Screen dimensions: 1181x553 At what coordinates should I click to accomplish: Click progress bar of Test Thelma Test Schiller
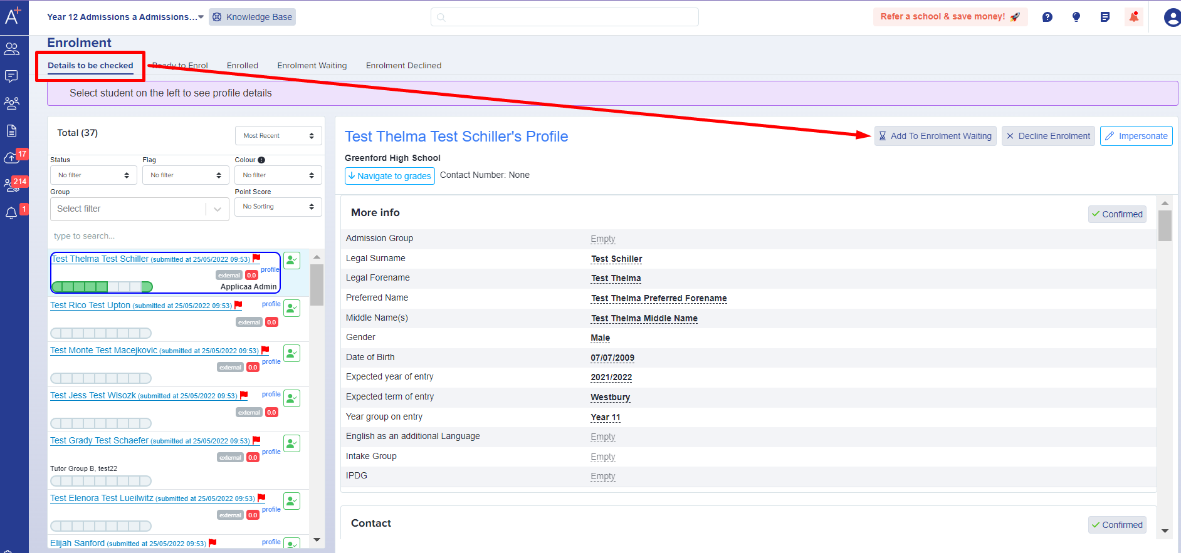pyautogui.click(x=102, y=287)
